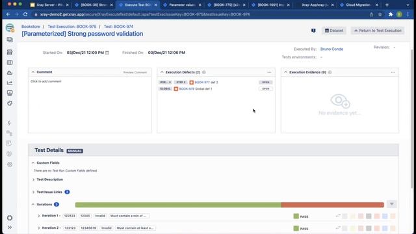Collapse the Iterations section
Screen dimensions: 416x234
click(x=33, y=204)
